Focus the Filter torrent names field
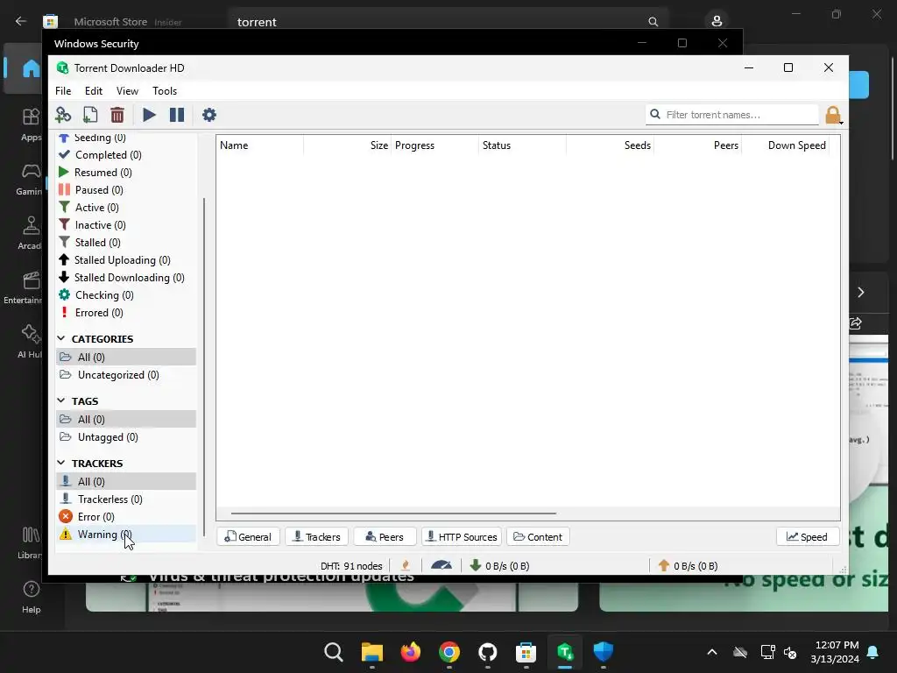Viewport: 897px width, 673px height. point(732,115)
